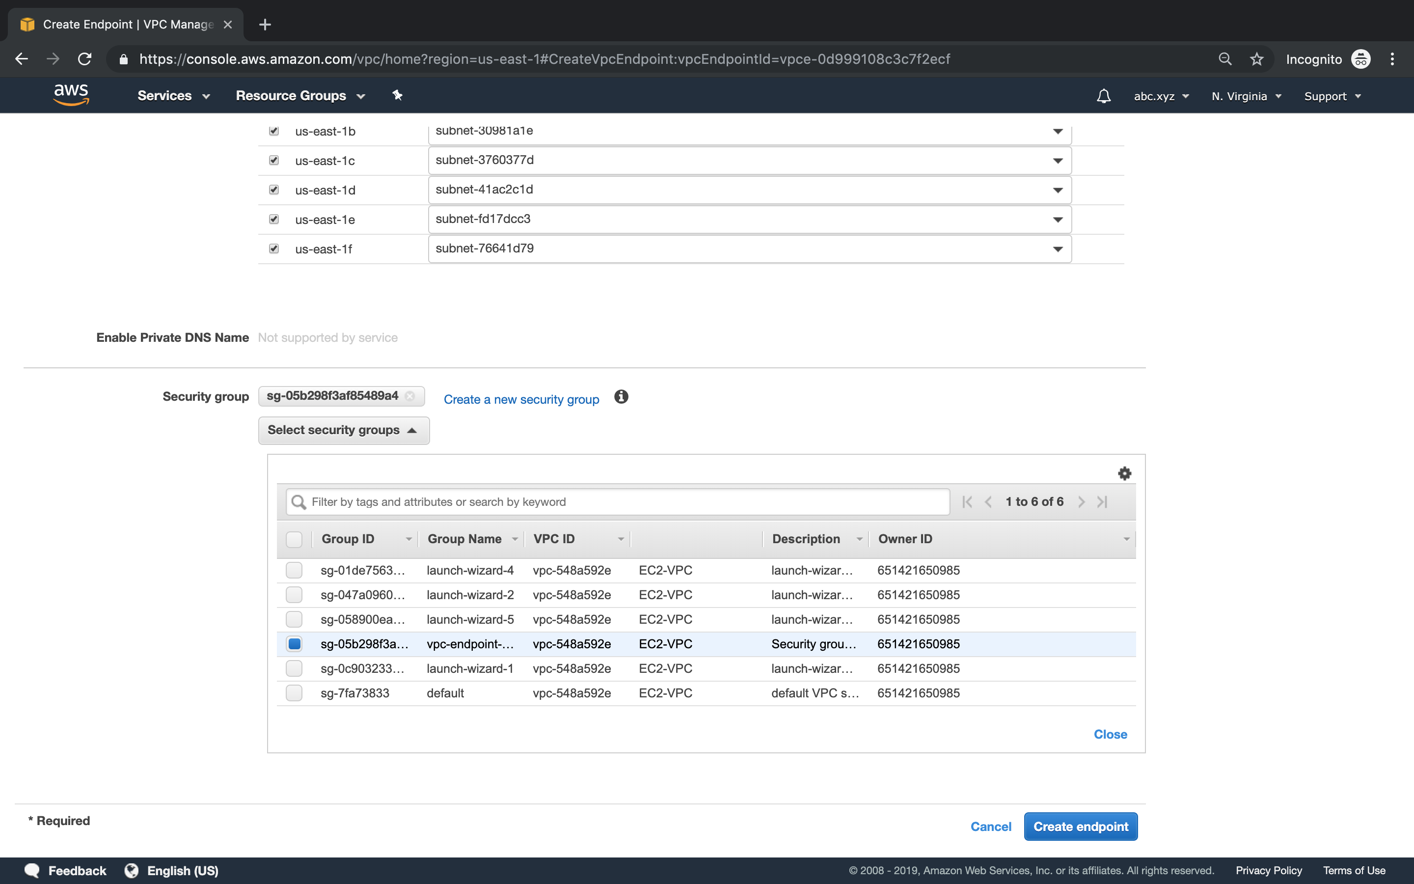The height and width of the screenshot is (884, 1414).
Task: Expand the us-east-1f subnet dropdown
Action: pos(1057,249)
